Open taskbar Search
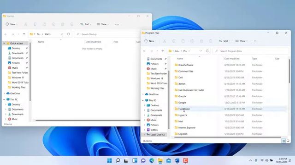Image resolution: width=295 pixels, height=165 pixels. 118,160
